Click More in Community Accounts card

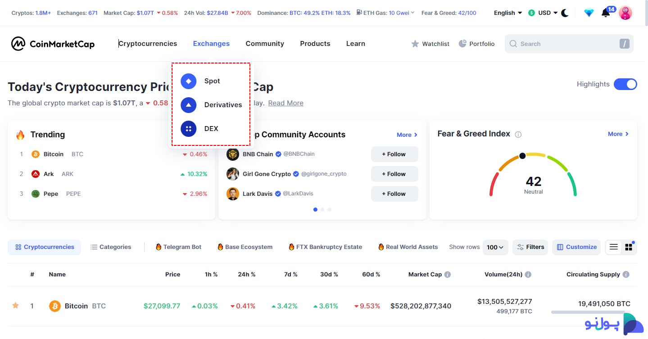click(x=407, y=135)
